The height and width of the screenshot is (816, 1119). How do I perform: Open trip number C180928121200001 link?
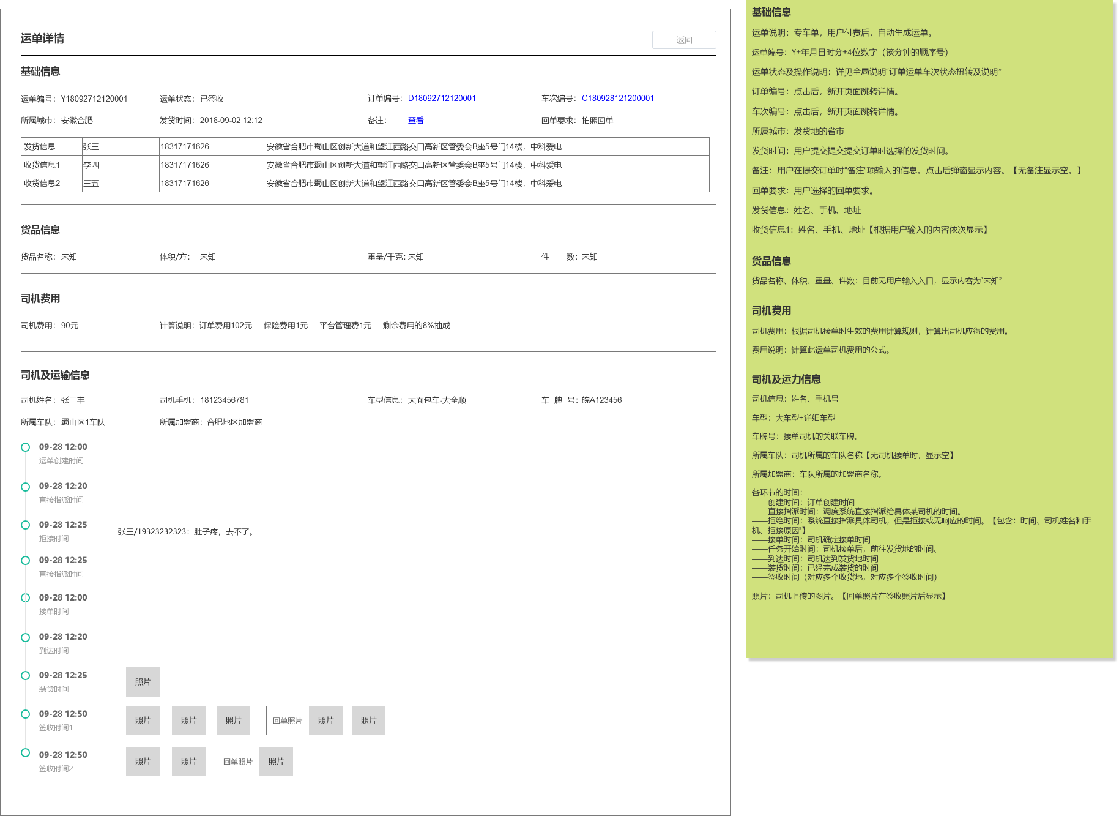pyautogui.click(x=618, y=99)
